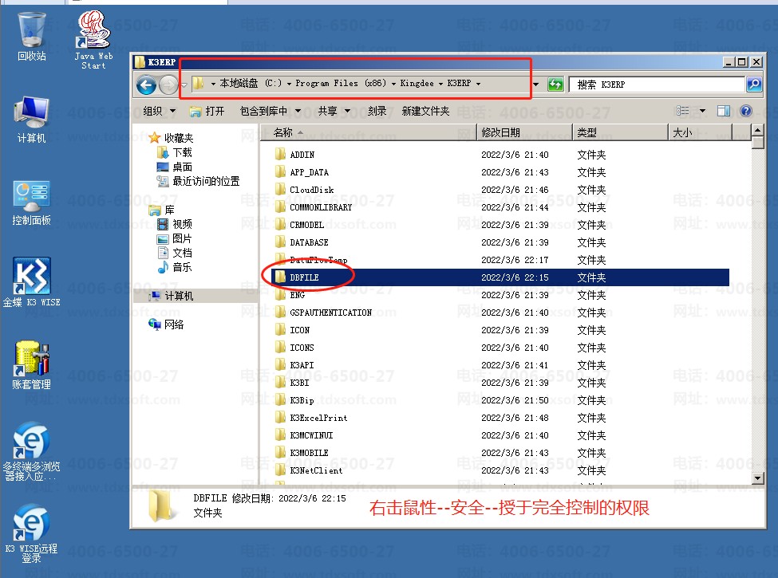Click the 搜索 K3ERP search field

657,85
